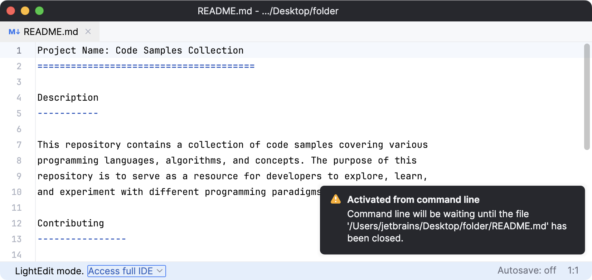The image size is (592, 280).
Task: Click the editor's vertical scrollbar
Action: [x=587, y=96]
